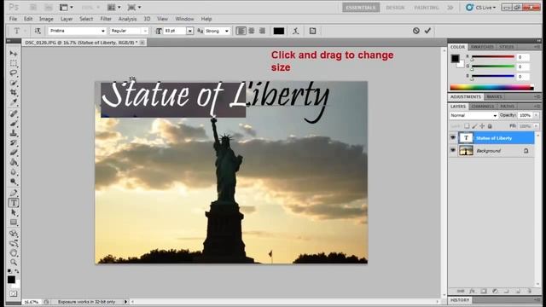Select the Lasso tool

click(14, 72)
